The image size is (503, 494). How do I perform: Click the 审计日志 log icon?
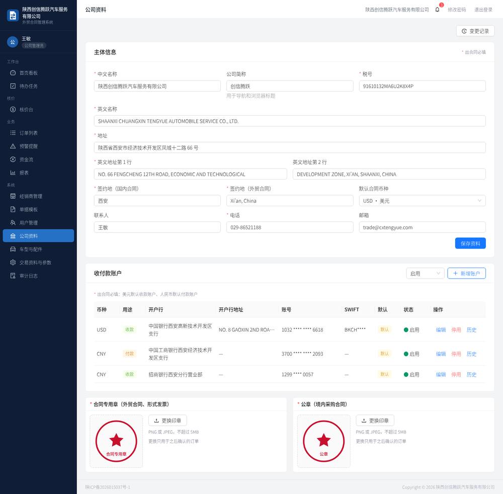[x=13, y=276]
